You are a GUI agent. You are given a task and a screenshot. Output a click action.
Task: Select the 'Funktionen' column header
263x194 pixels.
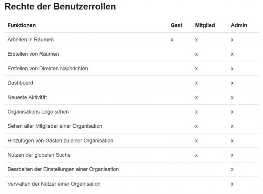pyautogui.click(x=22, y=25)
